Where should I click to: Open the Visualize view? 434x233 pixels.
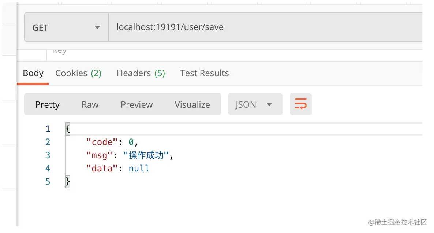(192, 104)
